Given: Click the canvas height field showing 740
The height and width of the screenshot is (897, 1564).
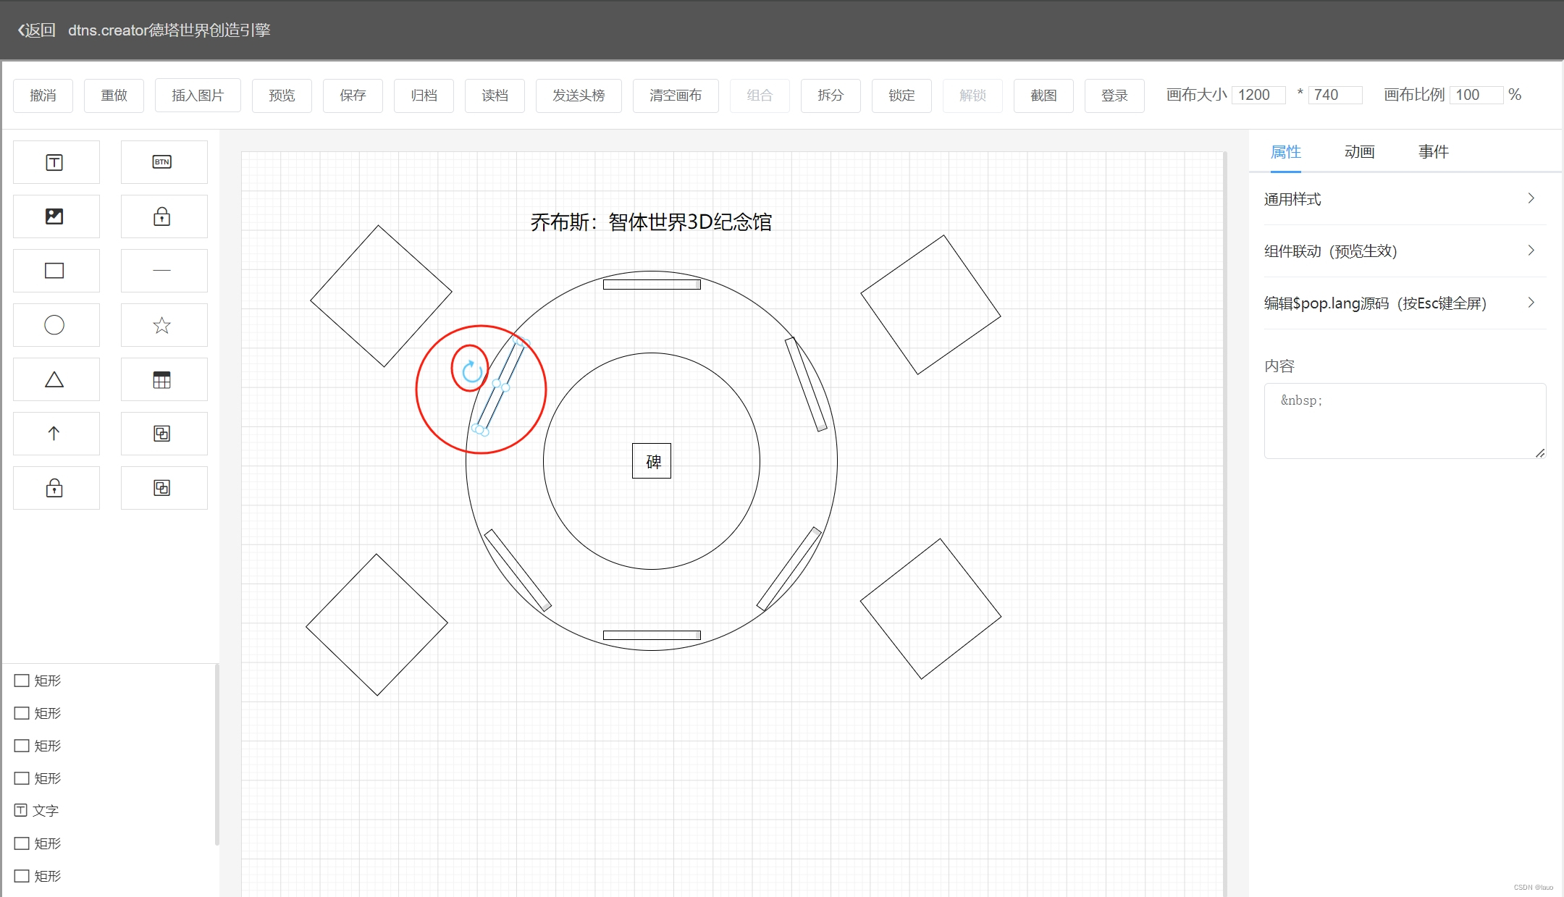Looking at the screenshot, I should [x=1335, y=95].
